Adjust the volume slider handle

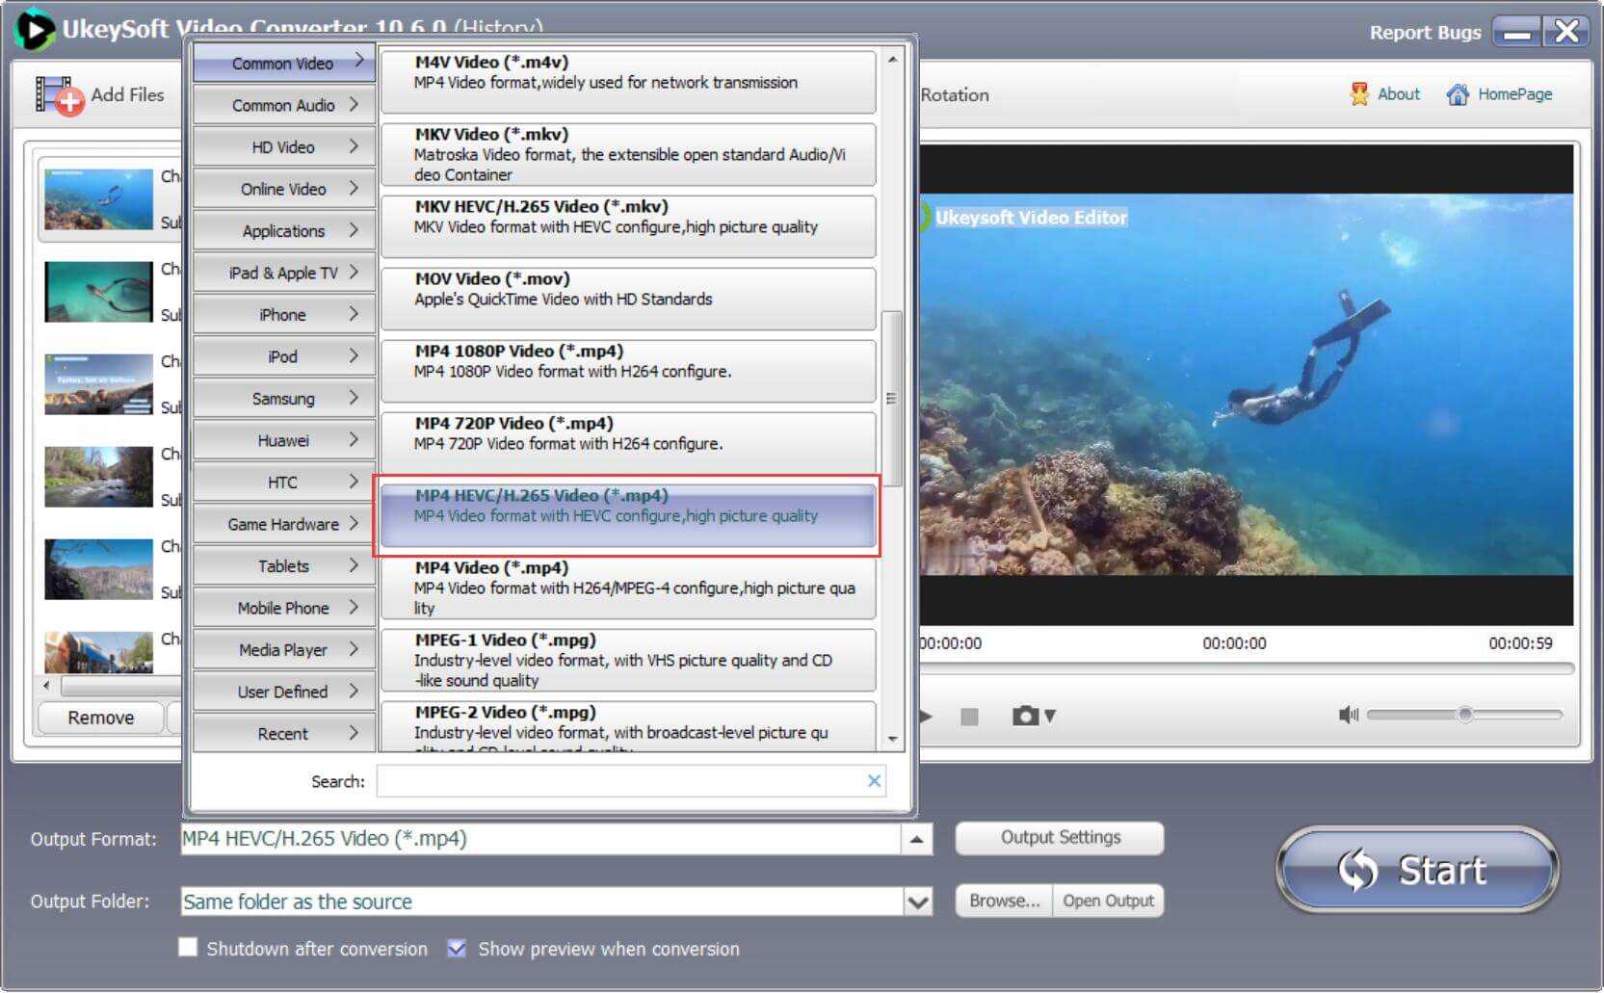click(x=1464, y=715)
